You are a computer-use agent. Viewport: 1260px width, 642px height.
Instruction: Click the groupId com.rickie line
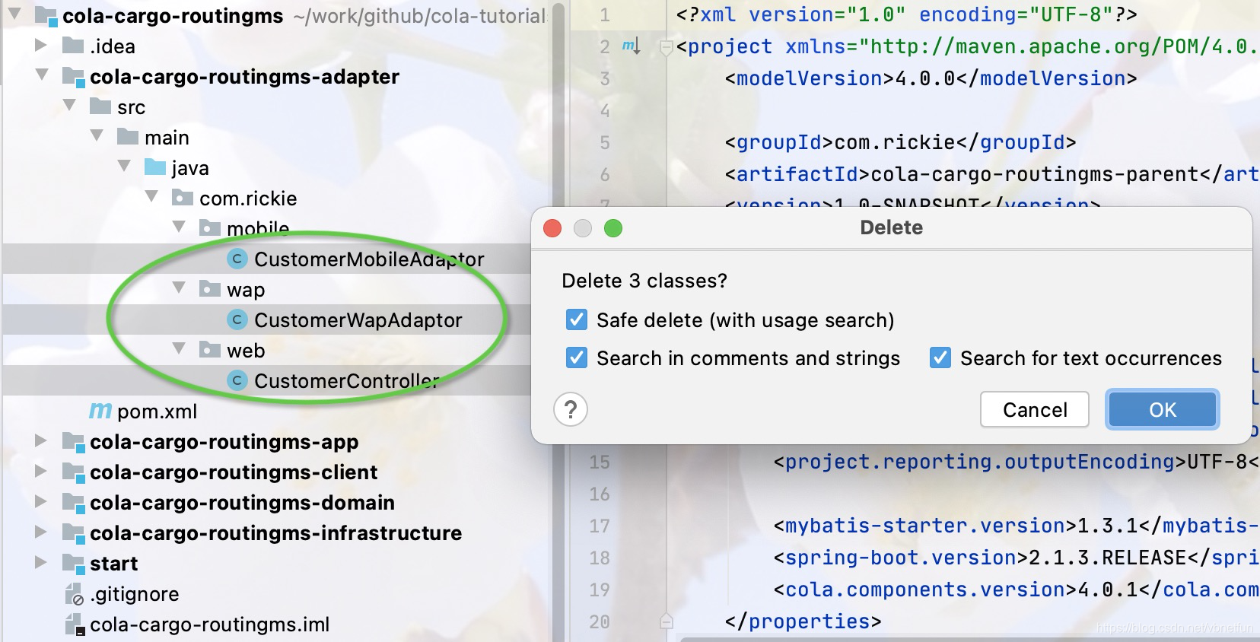[x=900, y=142]
